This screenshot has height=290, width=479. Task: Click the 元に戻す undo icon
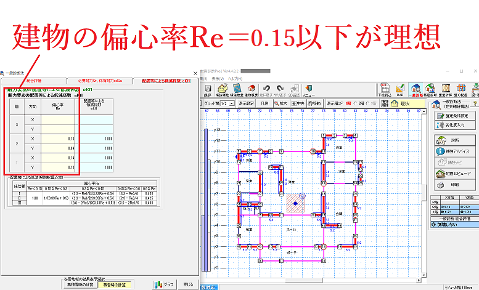(268, 91)
